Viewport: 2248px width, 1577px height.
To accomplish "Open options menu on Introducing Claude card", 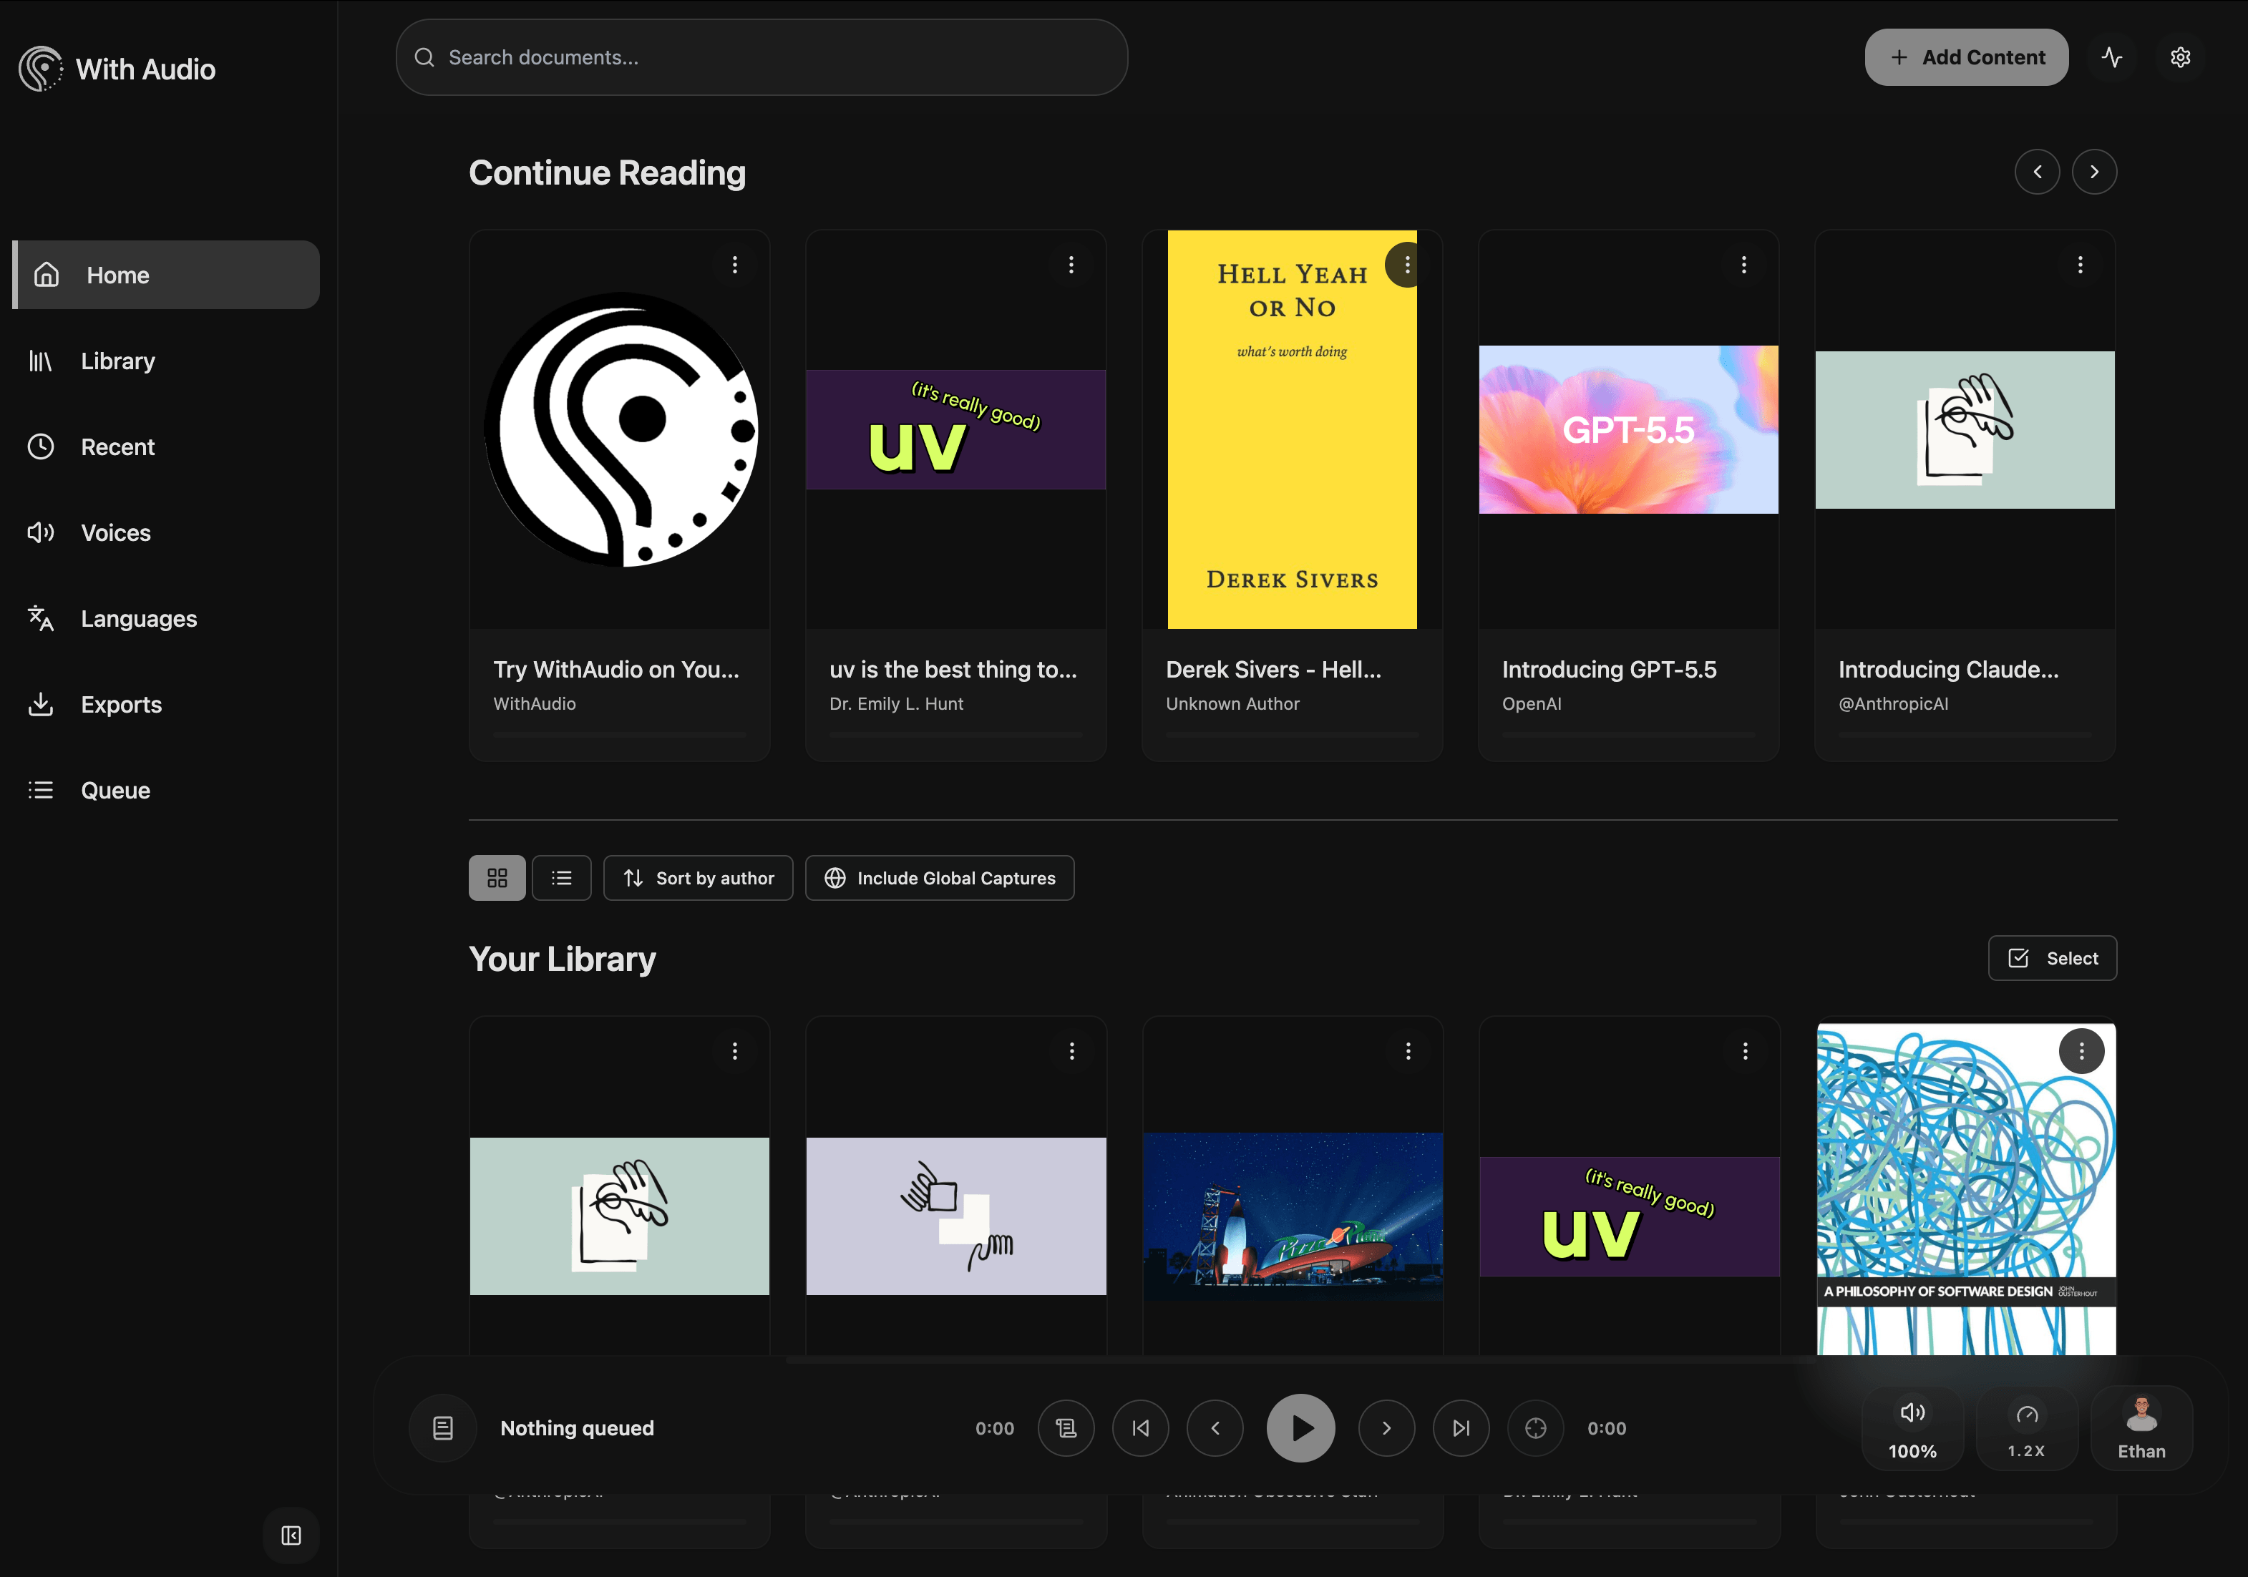I will [2081, 264].
